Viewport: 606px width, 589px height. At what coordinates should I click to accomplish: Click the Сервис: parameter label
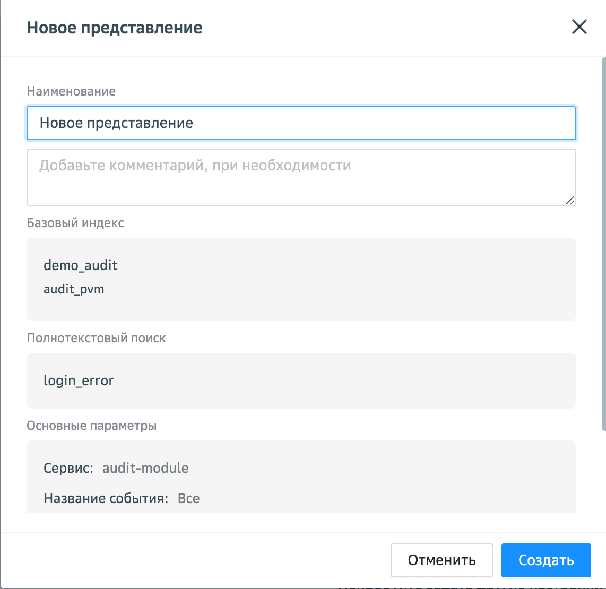[x=68, y=468]
